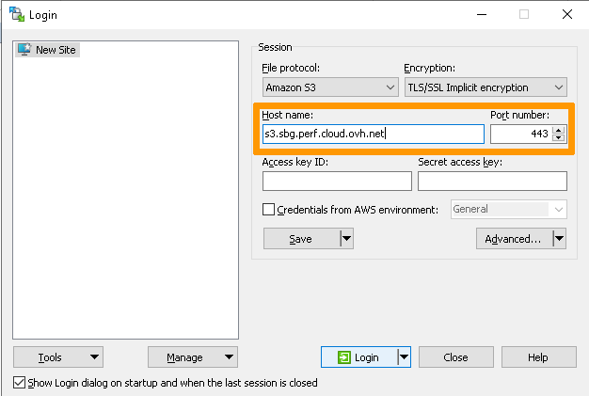Click the Access key ID field
This screenshot has height=396, width=589.
coord(337,181)
